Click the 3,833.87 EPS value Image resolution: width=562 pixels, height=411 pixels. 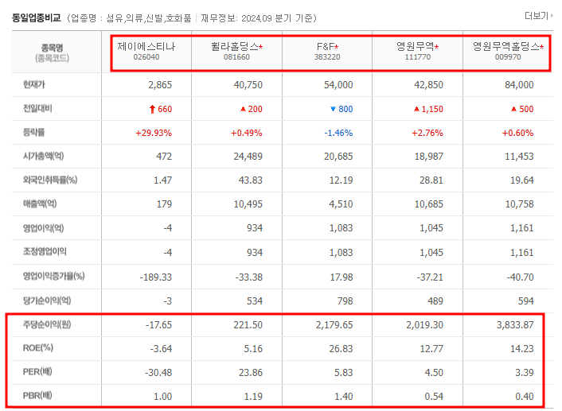pyautogui.click(x=515, y=324)
